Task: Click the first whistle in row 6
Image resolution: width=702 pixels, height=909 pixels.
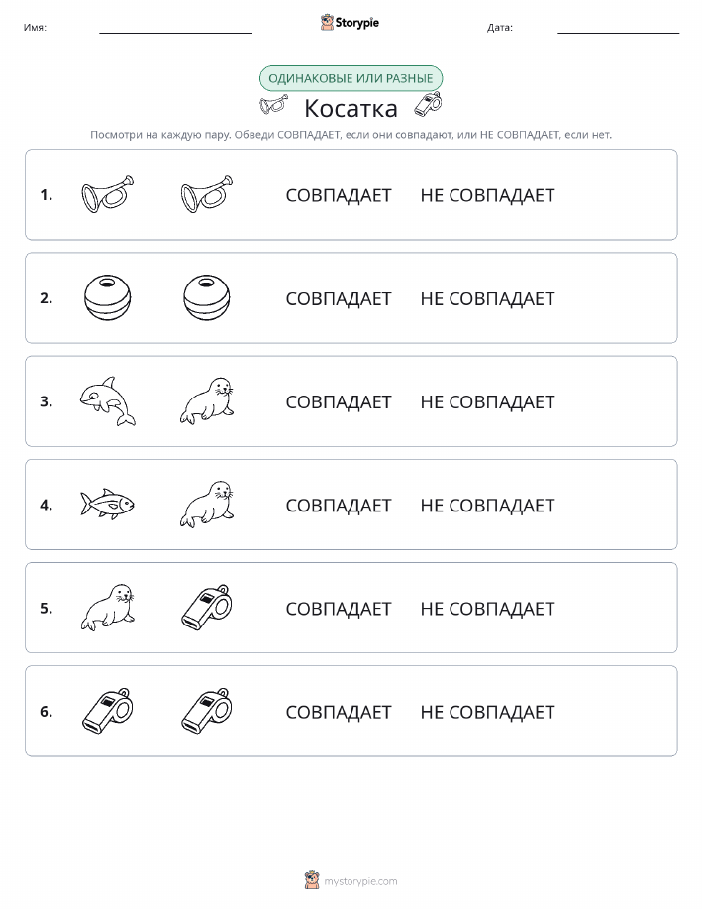Action: coord(108,710)
